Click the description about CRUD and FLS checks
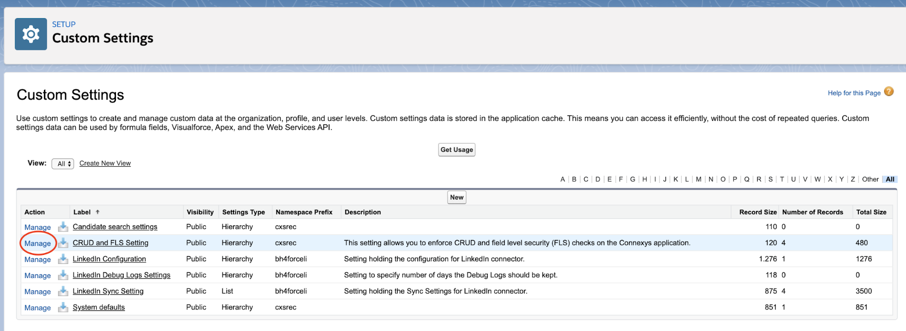 coord(517,243)
